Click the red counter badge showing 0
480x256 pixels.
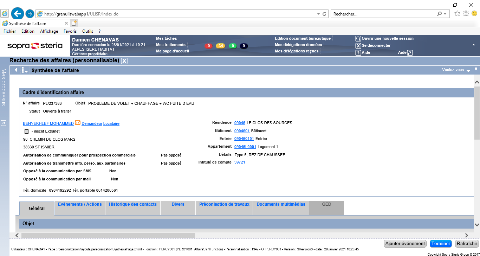coord(208,46)
